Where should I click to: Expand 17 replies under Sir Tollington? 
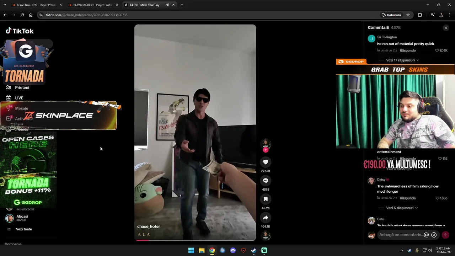coord(402,60)
